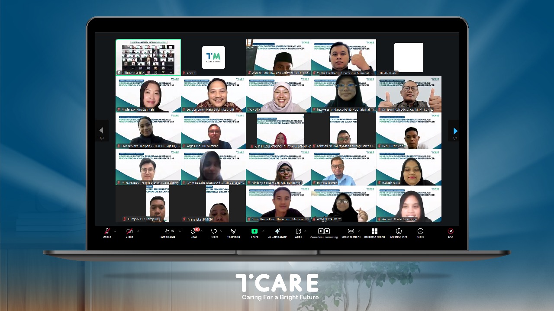Expand the Share options caret
This screenshot has width=554, height=311.
263,231
